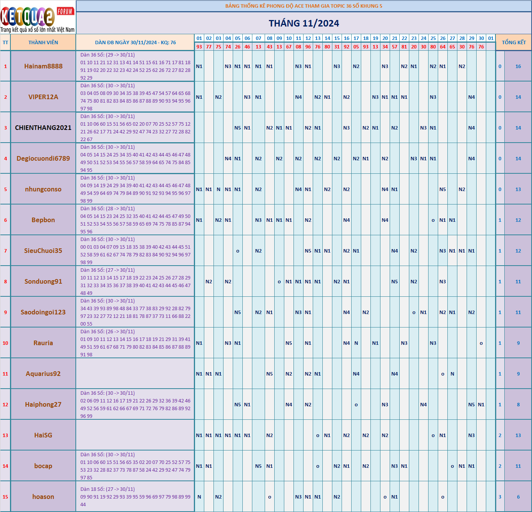Select the total score 16 for Hainam8888
The image size is (532, 512).
click(x=518, y=66)
